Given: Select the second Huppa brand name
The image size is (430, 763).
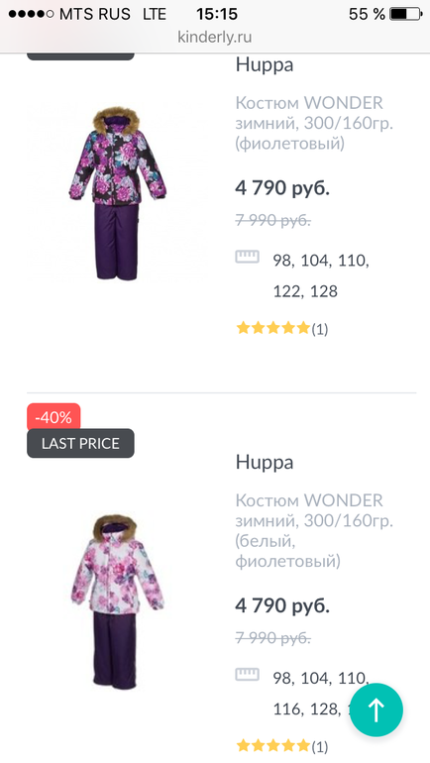Looking at the screenshot, I should pyautogui.click(x=265, y=463).
